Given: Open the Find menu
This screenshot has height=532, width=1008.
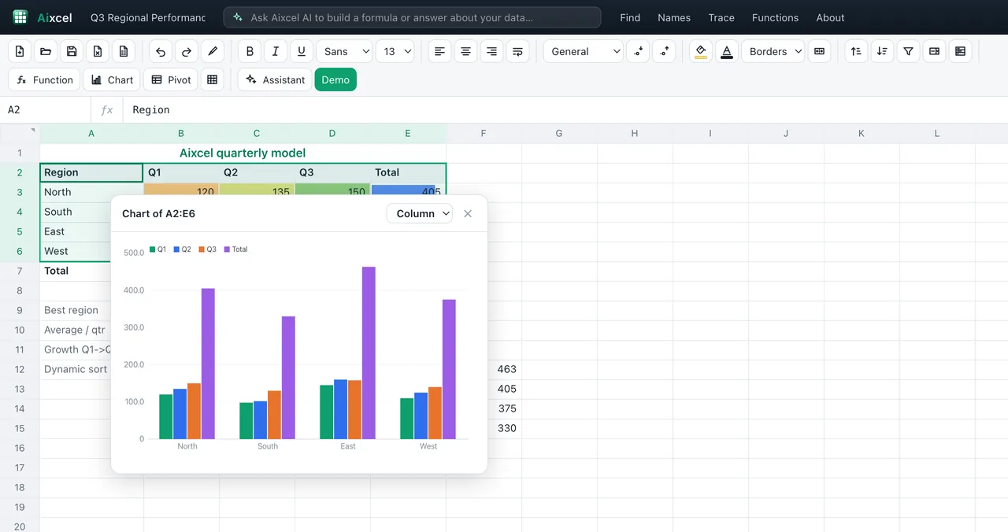Looking at the screenshot, I should click(630, 17).
